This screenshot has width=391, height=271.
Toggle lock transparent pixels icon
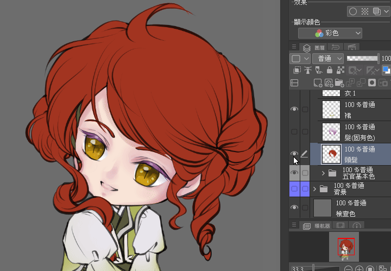click(x=340, y=70)
